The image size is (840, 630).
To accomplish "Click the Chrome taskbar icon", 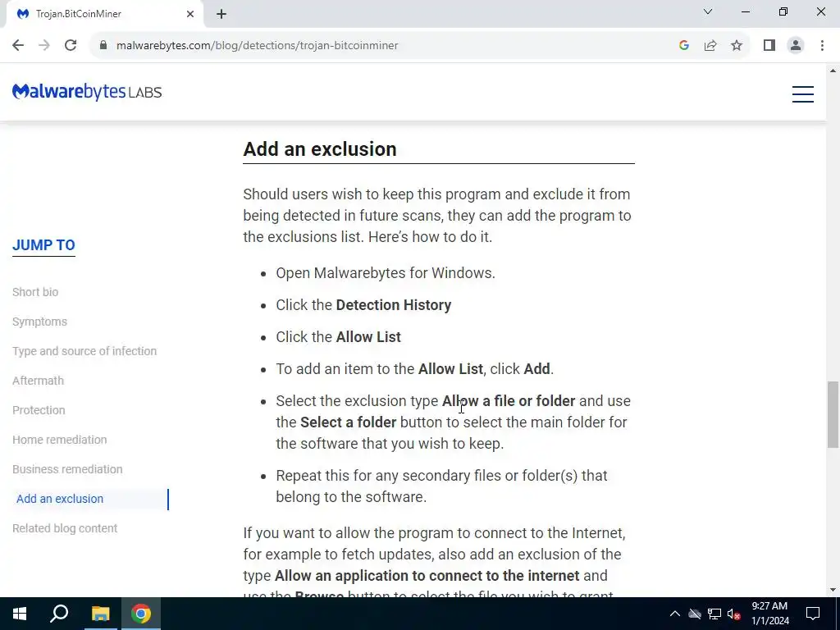I will (141, 614).
